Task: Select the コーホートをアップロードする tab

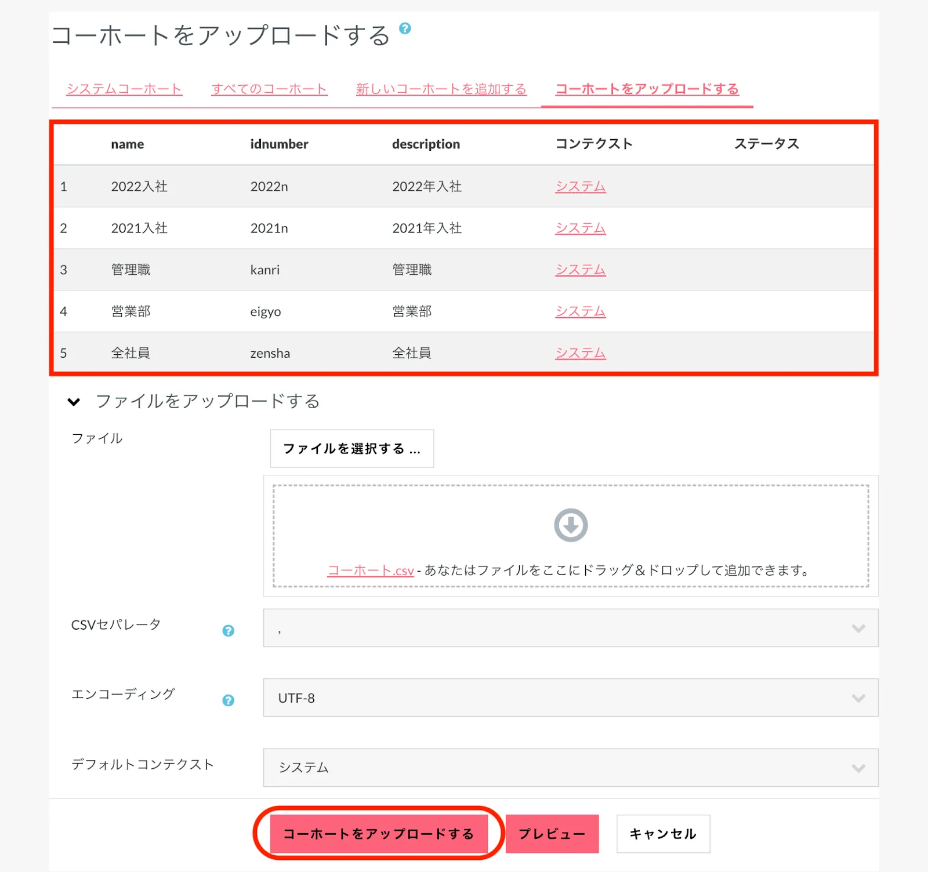Action: [x=647, y=89]
